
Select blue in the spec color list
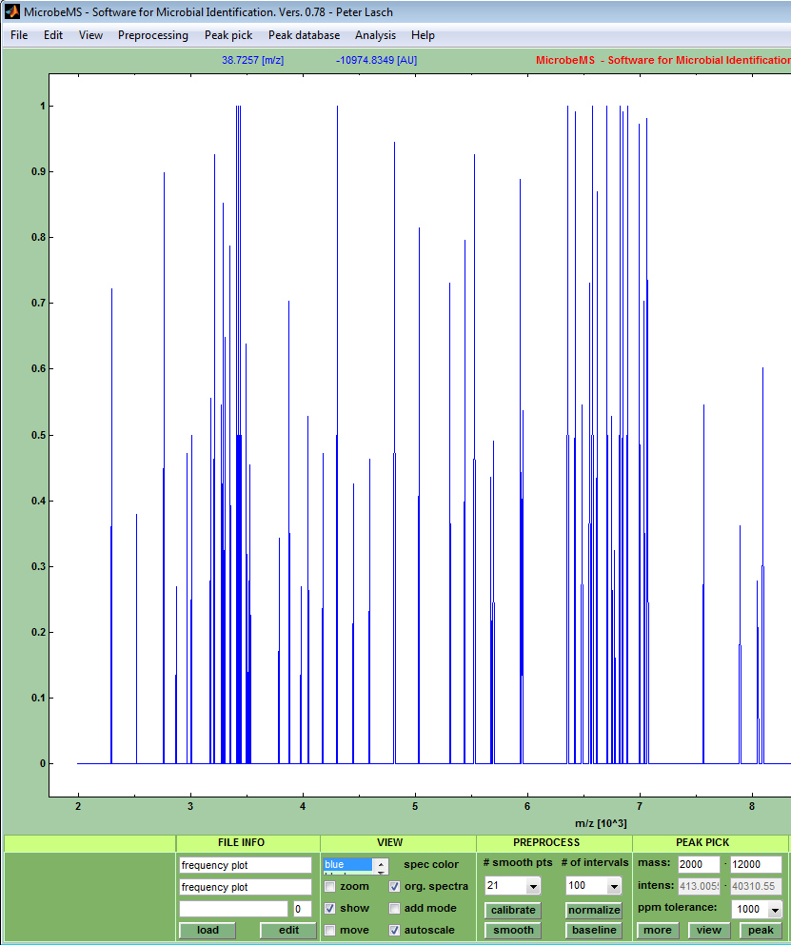coord(347,865)
